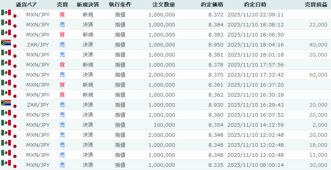Click the 約定日時 column header
Image resolution: width=331 pixels, height=170 pixels.
pos(255,5)
